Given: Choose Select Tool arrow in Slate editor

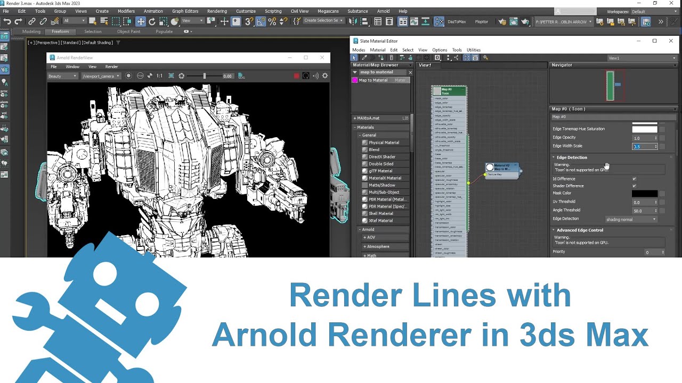Looking at the screenshot, I should coord(354,57).
